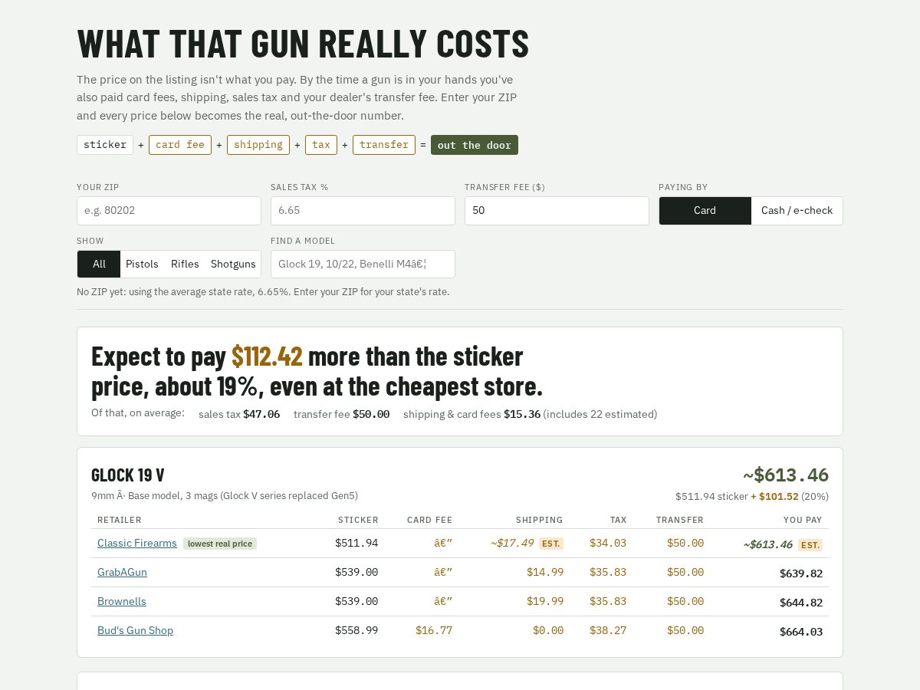Image resolution: width=920 pixels, height=690 pixels.
Task: Filter list to Shotguns
Action: [233, 264]
